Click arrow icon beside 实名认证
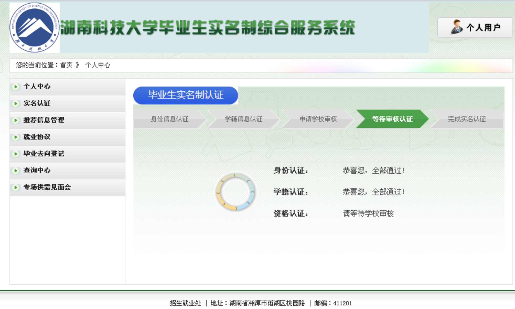 (x=16, y=104)
